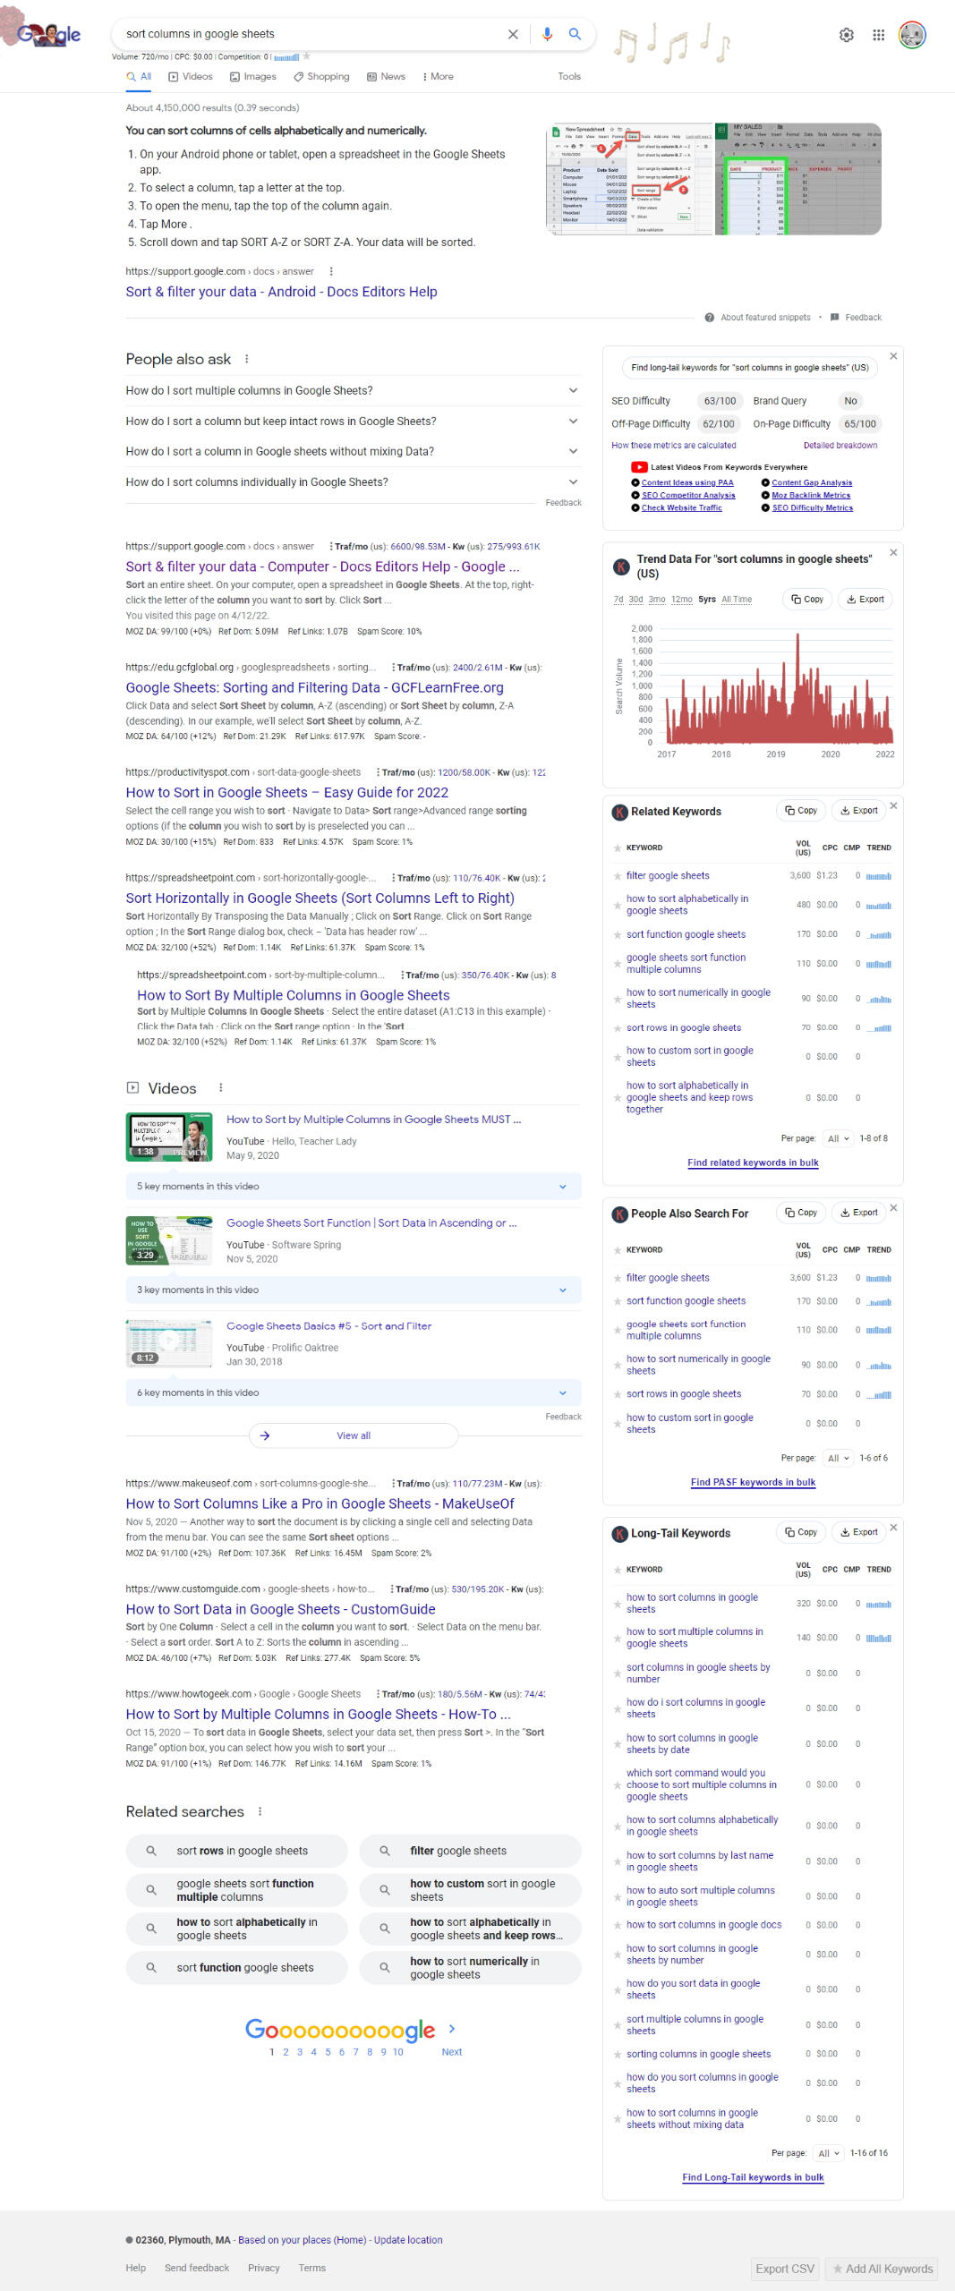
Task: Switch to the Images search tab
Action: [253, 77]
